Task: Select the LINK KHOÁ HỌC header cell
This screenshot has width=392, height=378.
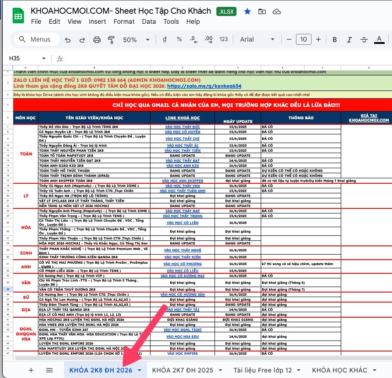Action: click(183, 117)
